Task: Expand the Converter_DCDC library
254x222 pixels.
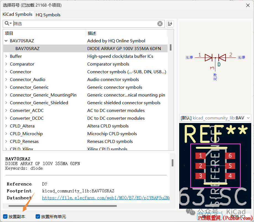Action: click(6, 118)
